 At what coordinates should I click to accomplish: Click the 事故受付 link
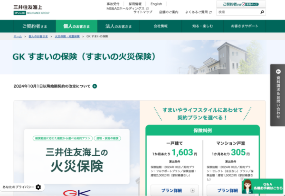pos(113,4)
